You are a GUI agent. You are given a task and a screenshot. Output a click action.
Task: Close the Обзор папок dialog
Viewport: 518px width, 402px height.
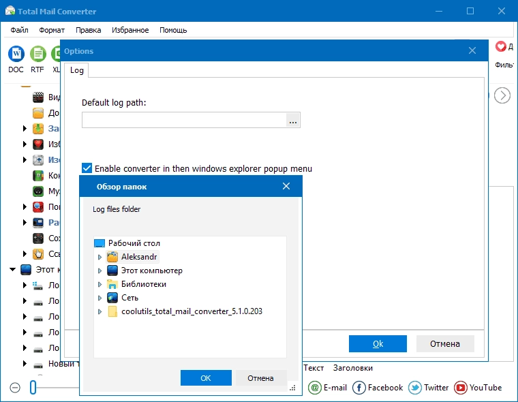pos(286,186)
